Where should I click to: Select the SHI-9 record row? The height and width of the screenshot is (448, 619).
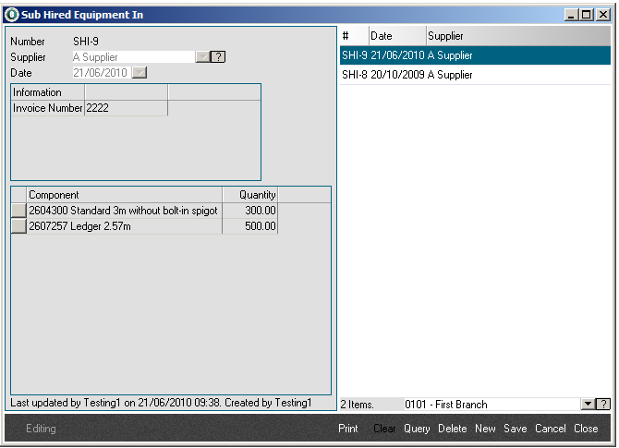click(x=407, y=56)
